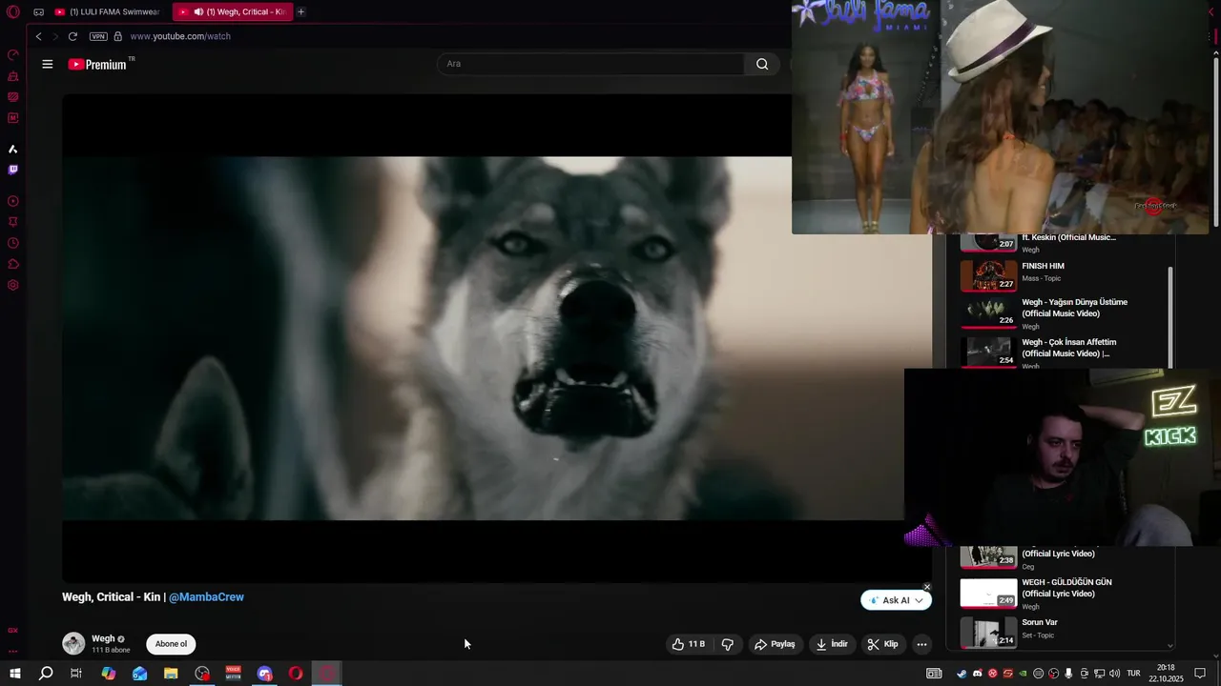Open 'Wegh - Çok İnsan Affettim' video
The width and height of the screenshot is (1221, 686).
tap(1068, 348)
